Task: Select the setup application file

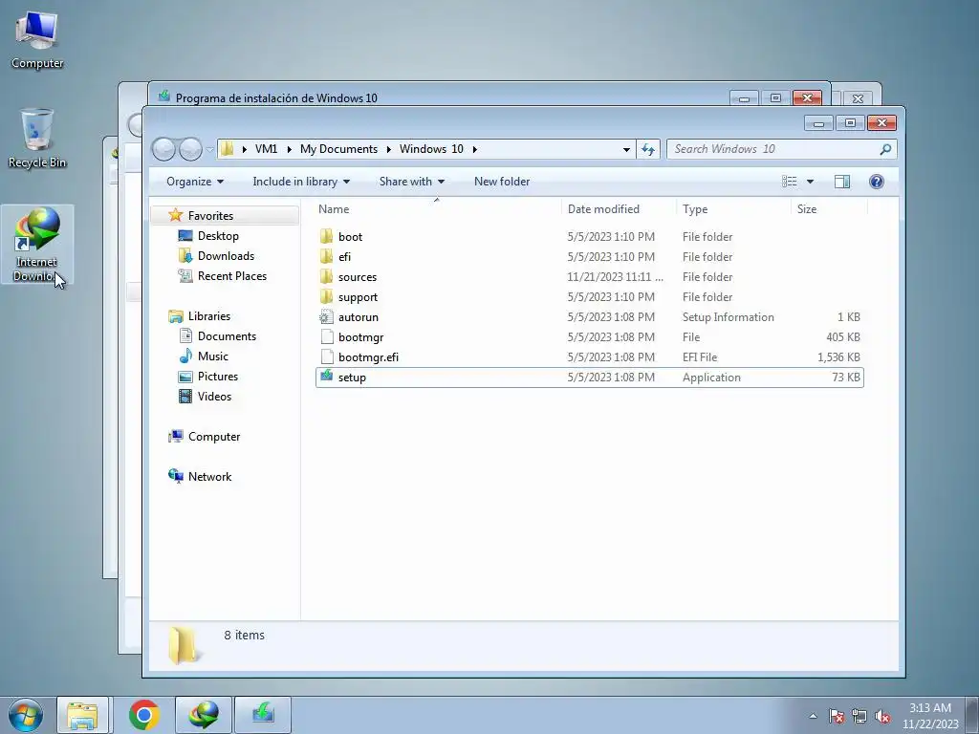Action: [x=590, y=378]
